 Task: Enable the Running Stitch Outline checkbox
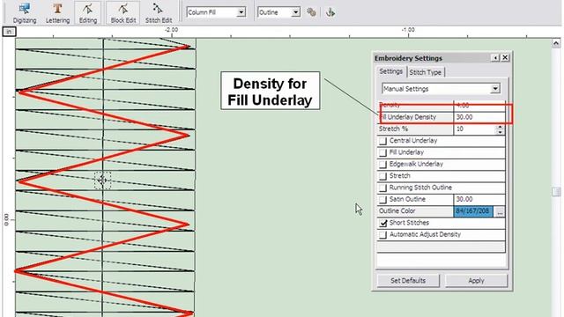(382, 188)
